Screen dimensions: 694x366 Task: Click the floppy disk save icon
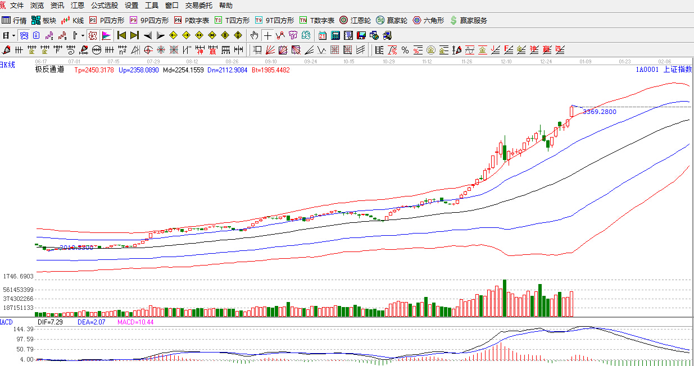click(x=361, y=35)
